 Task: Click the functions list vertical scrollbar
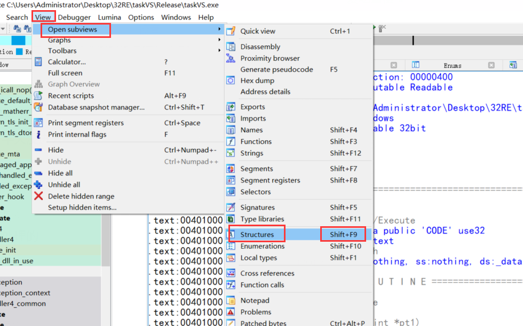[x=106, y=240]
